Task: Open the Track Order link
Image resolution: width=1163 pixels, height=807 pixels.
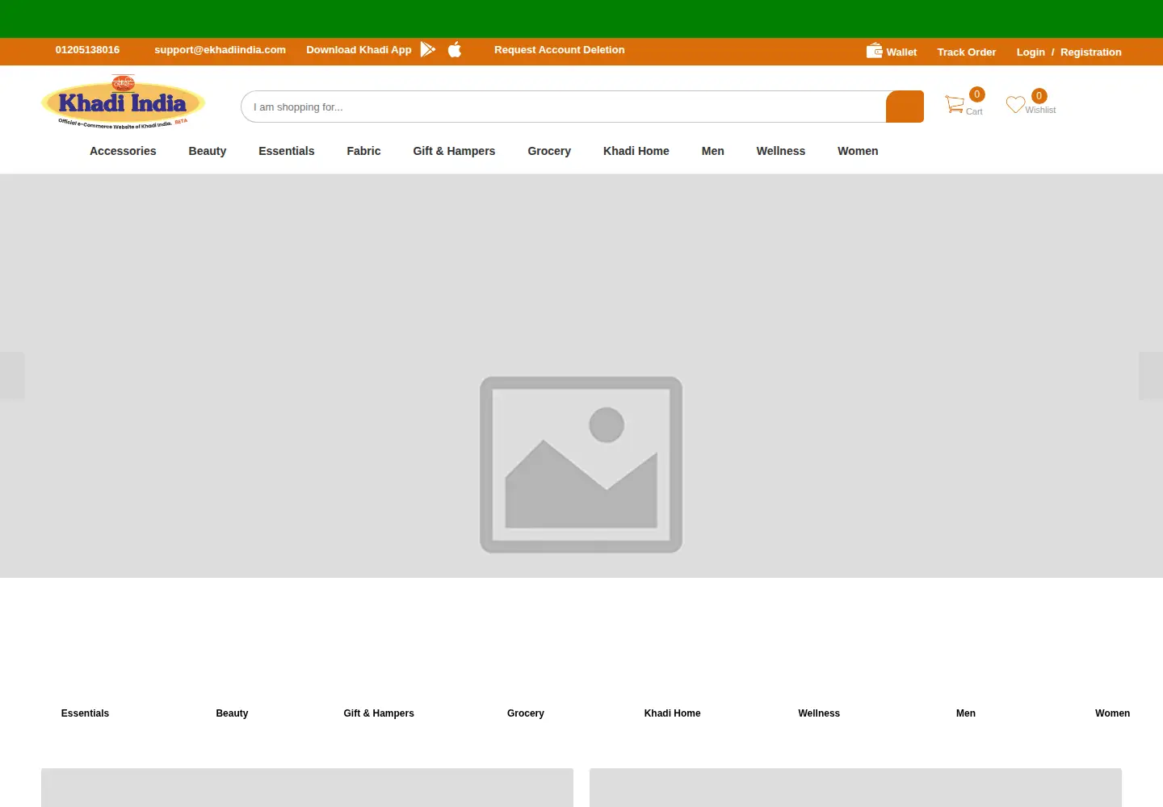Action: [x=967, y=52]
